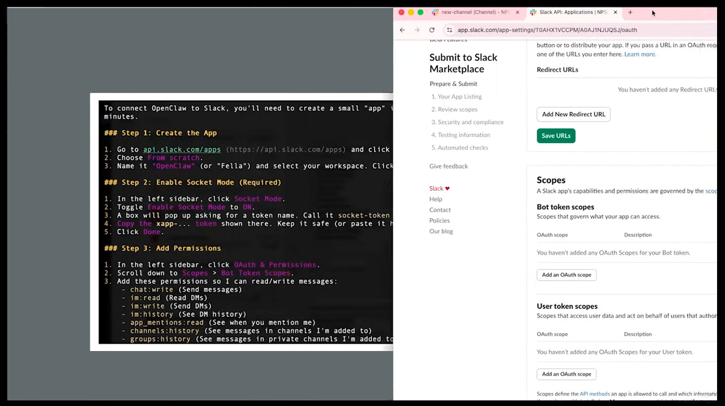This screenshot has width=725, height=406.
Task: Click the Prepare & Submit heading
Action: [x=453, y=84]
